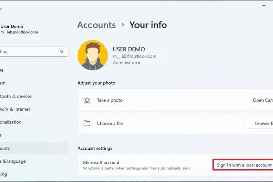The height and width of the screenshot is (182, 273).
Task: Click the Your info page heading
Action: tap(148, 25)
